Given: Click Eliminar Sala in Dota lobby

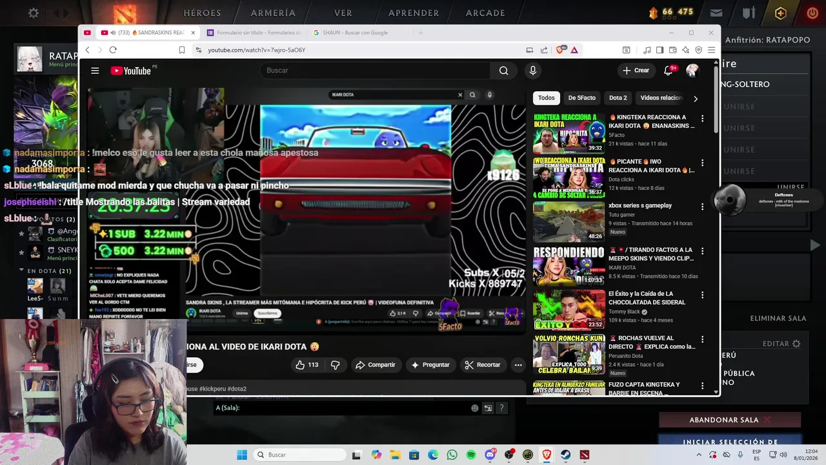Looking at the screenshot, I should [778, 318].
